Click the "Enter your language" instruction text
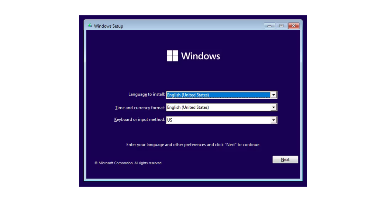This screenshot has height=202, width=386. 193,145
